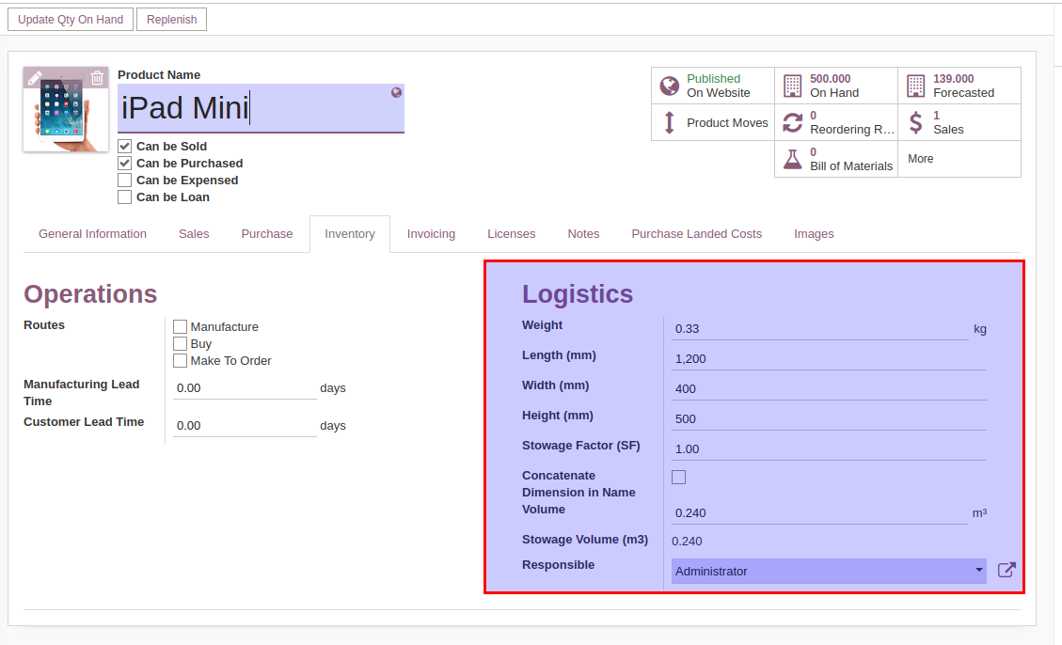Click the On Hand quantity building icon
Viewport: 1062px width, 645px height.
click(x=793, y=86)
